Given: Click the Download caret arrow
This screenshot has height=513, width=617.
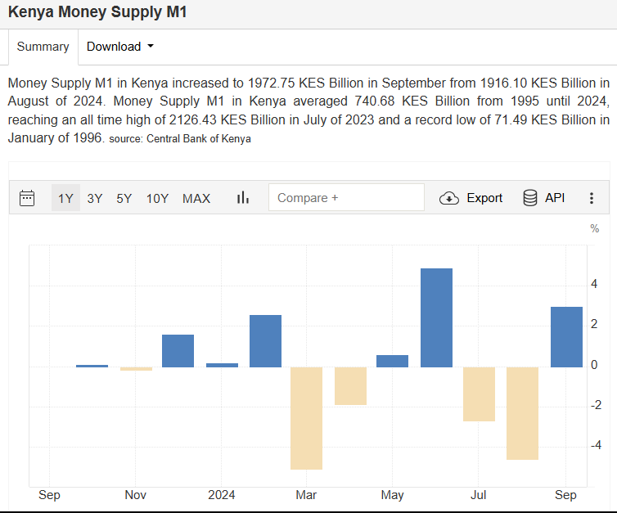Looking at the screenshot, I should pos(151,47).
